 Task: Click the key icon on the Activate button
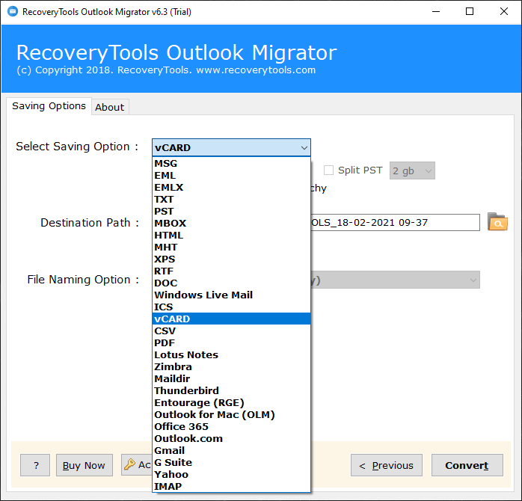pos(129,464)
